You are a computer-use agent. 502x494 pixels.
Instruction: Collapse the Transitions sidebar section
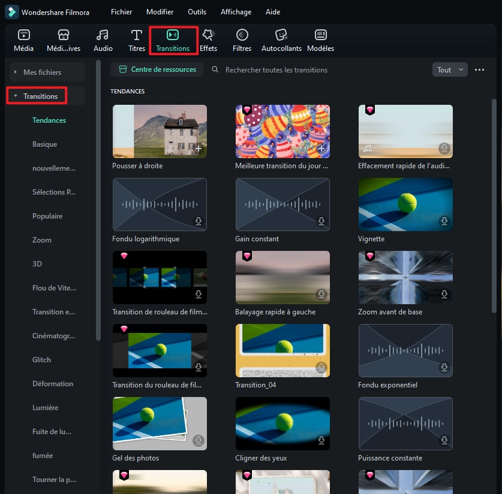point(16,96)
